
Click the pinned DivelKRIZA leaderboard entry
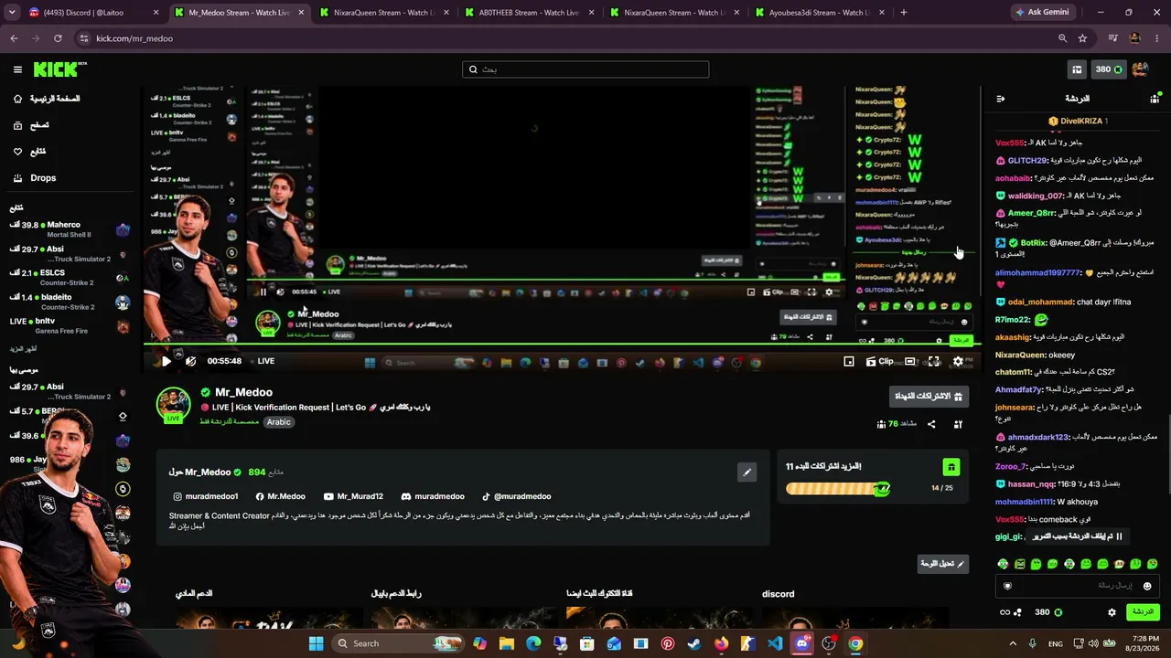pyautogui.click(x=1078, y=121)
